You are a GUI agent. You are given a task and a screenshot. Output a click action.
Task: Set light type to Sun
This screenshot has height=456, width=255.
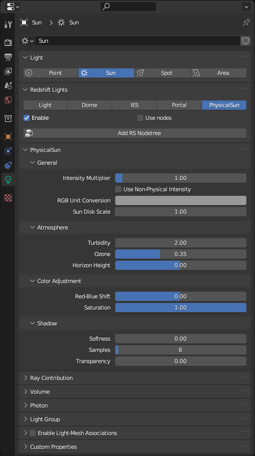pyautogui.click(x=106, y=73)
